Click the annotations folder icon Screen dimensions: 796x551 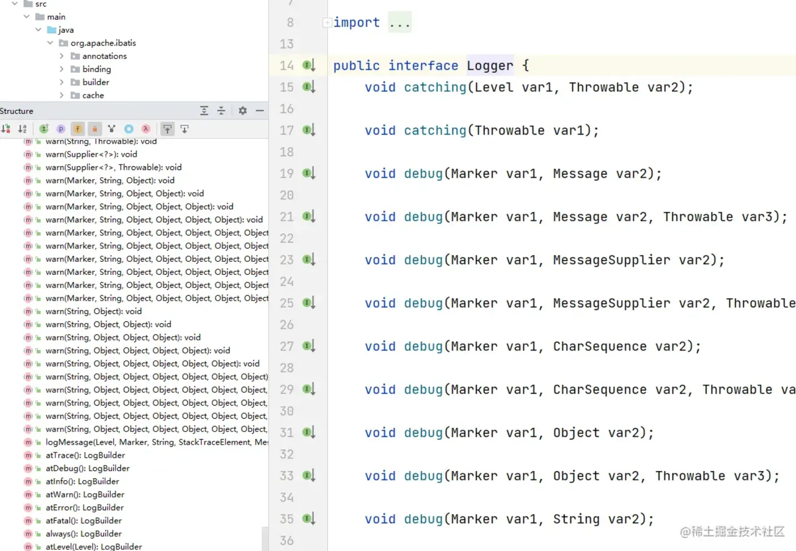coord(75,56)
